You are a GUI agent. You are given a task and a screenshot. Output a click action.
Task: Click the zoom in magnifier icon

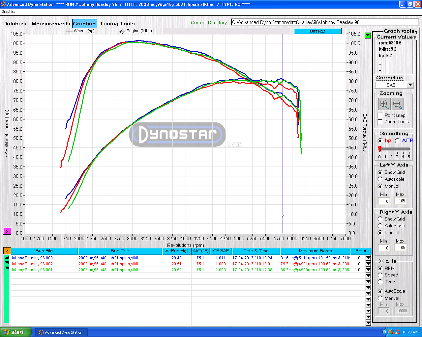pos(384,104)
